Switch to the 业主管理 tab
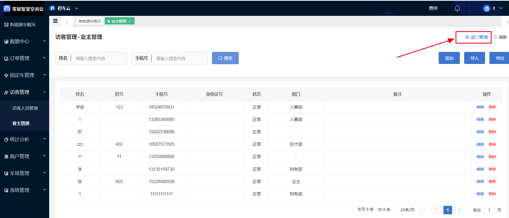Viewport: 509px width, 218px height. pyautogui.click(x=119, y=21)
